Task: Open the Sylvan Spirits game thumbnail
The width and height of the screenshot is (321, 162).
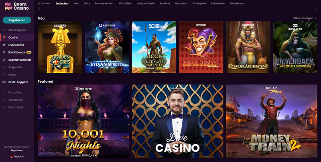Action: tap(107, 47)
